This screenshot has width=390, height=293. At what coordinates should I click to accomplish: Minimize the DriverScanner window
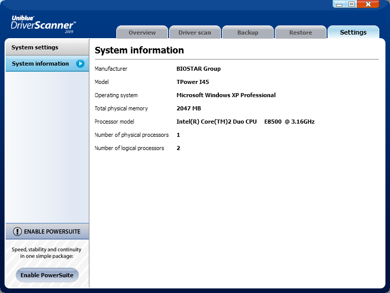[340, 4]
